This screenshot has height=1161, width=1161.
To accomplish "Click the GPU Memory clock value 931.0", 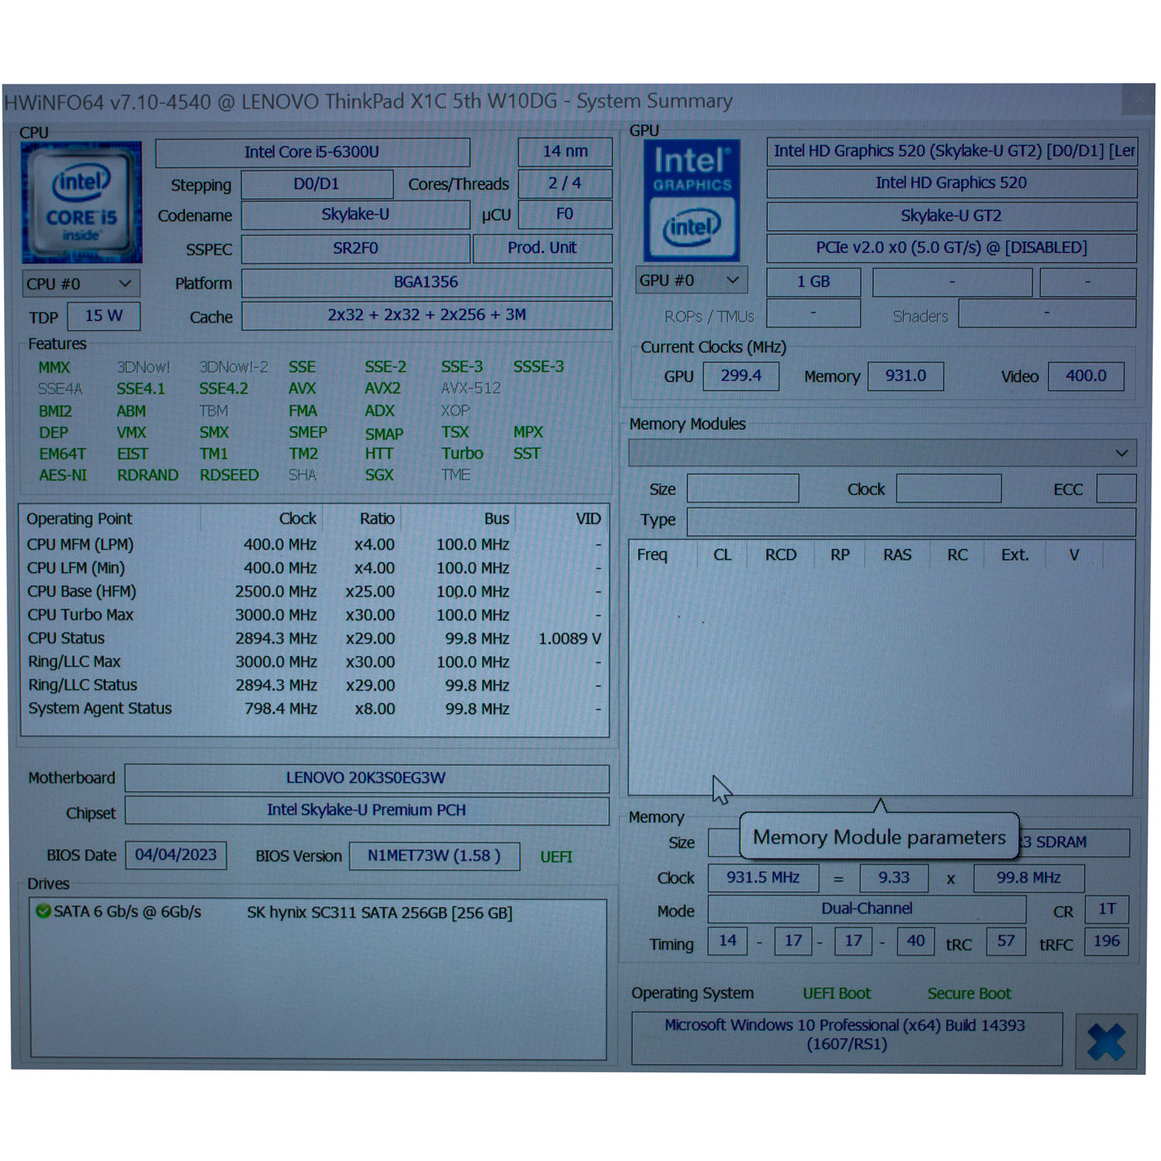I will [906, 376].
